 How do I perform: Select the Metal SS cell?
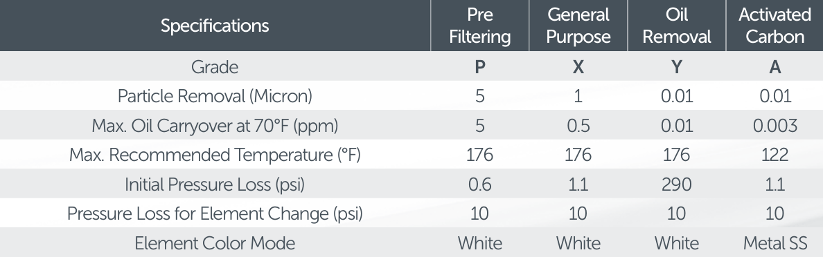775,243
